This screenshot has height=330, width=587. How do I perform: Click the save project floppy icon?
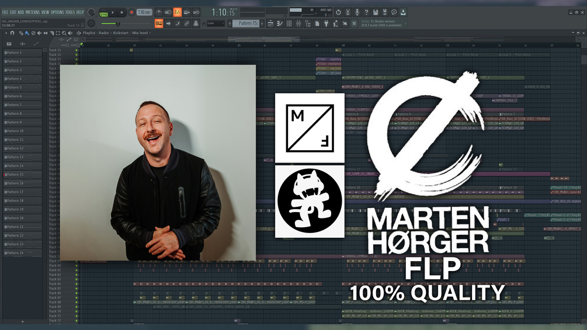pyautogui.click(x=376, y=12)
